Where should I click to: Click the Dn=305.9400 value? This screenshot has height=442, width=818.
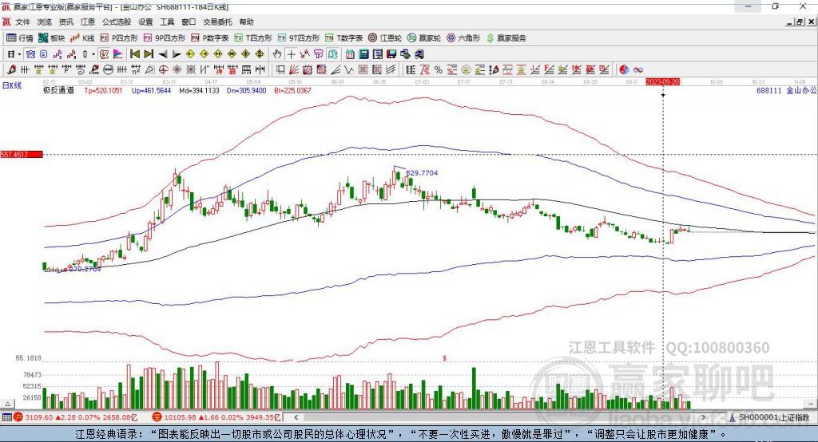(x=246, y=91)
